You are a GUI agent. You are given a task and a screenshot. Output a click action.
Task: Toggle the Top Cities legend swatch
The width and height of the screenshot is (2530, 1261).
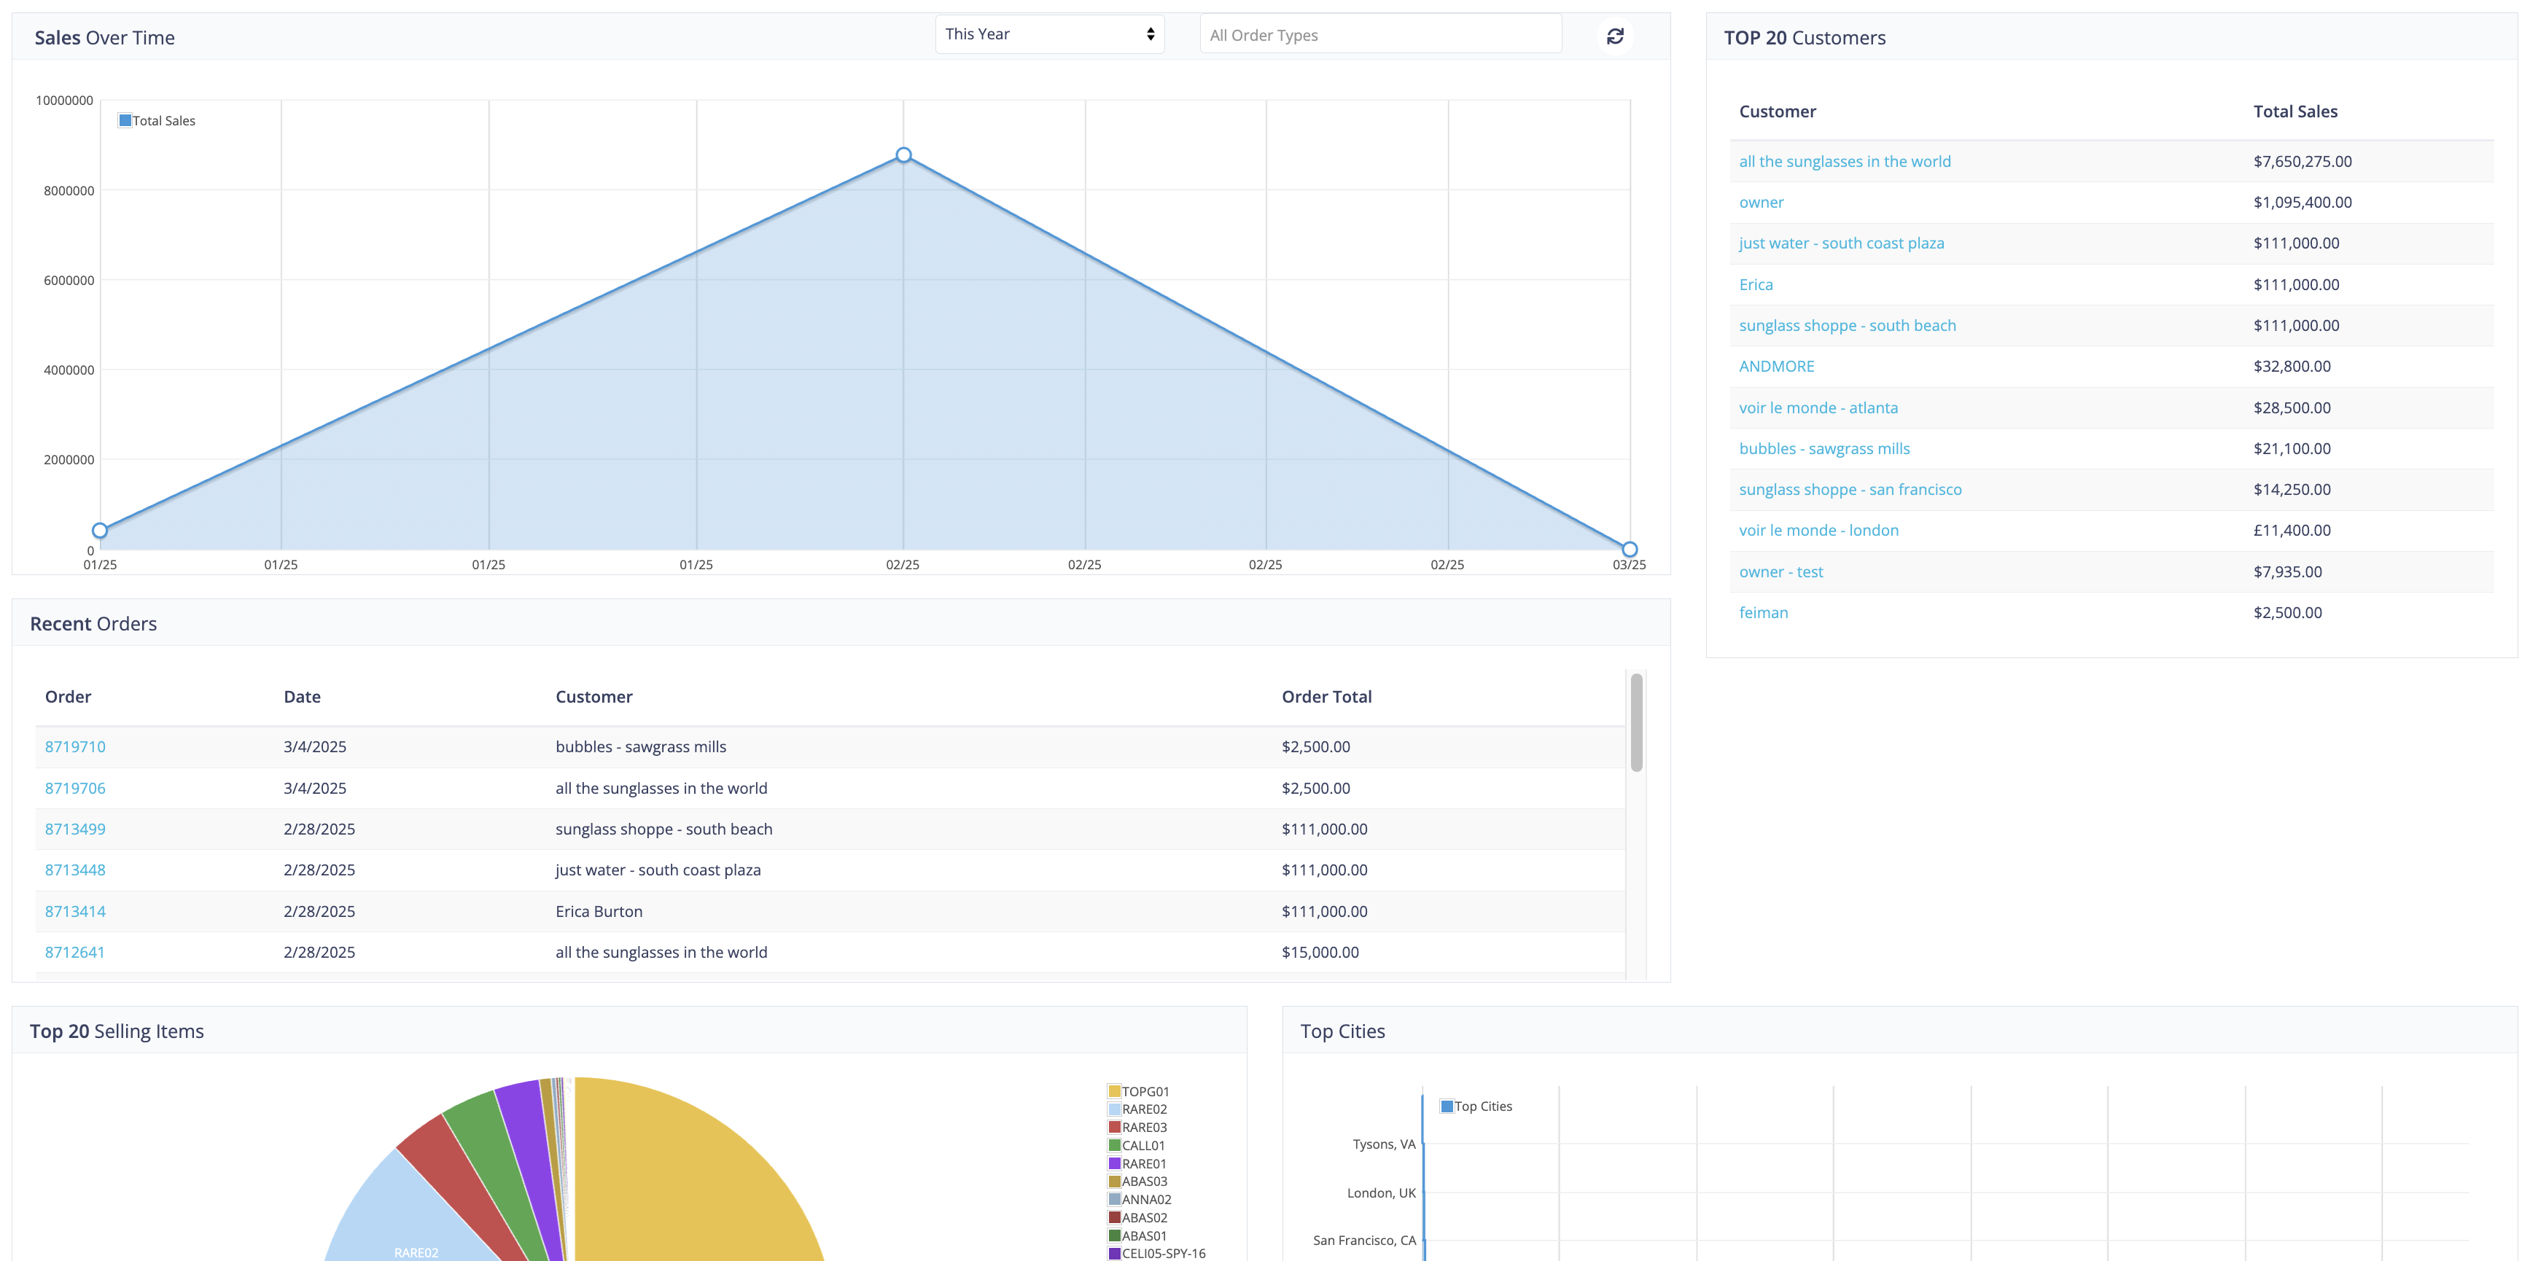(x=1447, y=1106)
